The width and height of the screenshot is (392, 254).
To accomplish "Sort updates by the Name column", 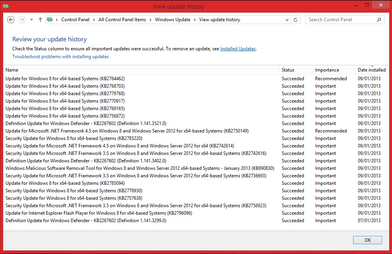I will pyautogui.click(x=12, y=70).
